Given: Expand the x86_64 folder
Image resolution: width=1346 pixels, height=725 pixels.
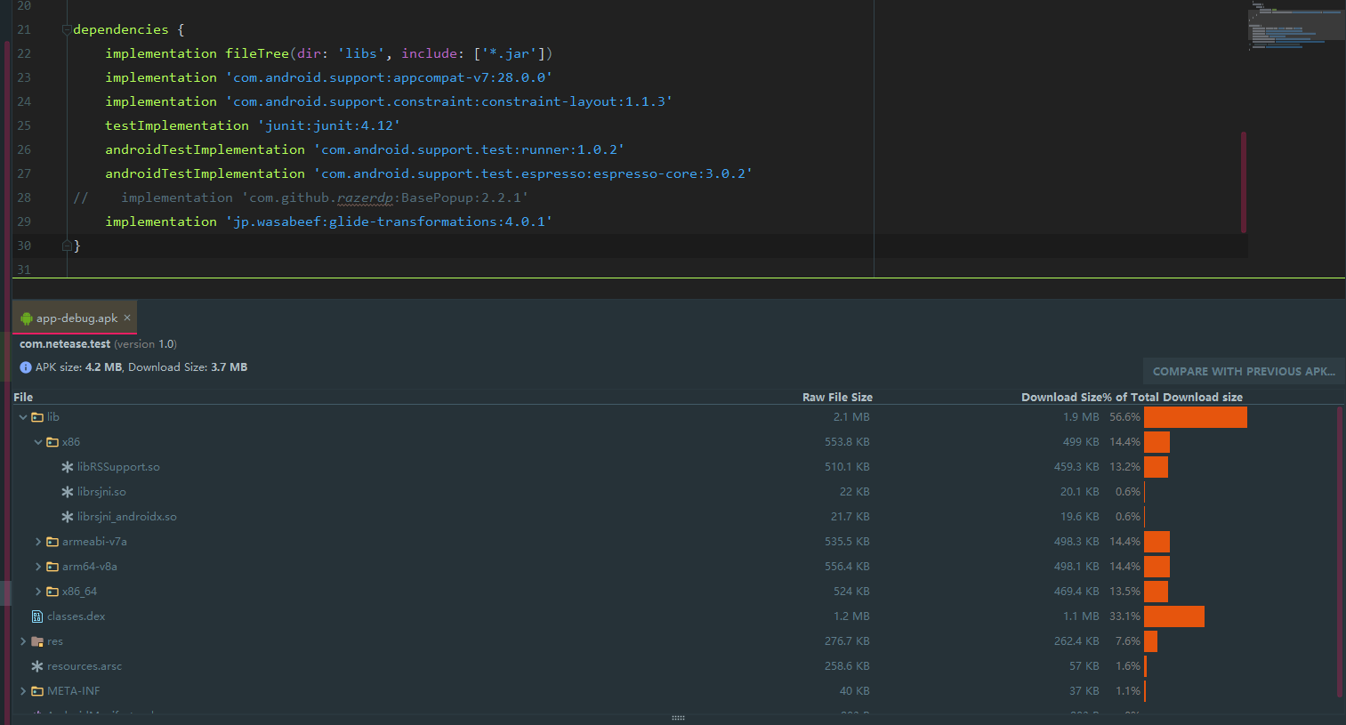Looking at the screenshot, I should coord(37,591).
